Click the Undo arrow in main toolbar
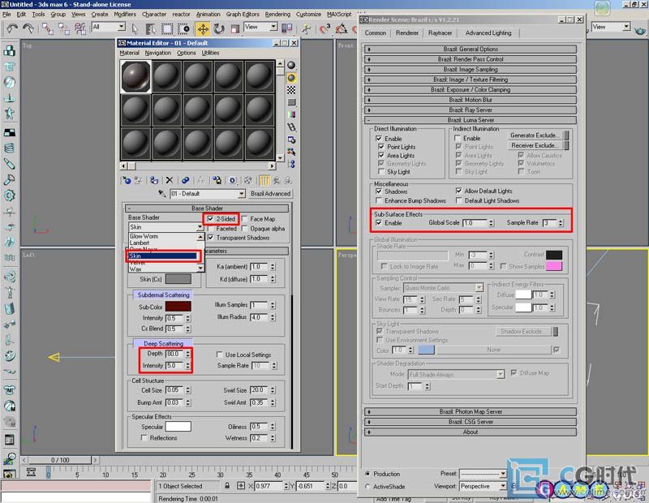649x503 pixels. [x=12, y=28]
